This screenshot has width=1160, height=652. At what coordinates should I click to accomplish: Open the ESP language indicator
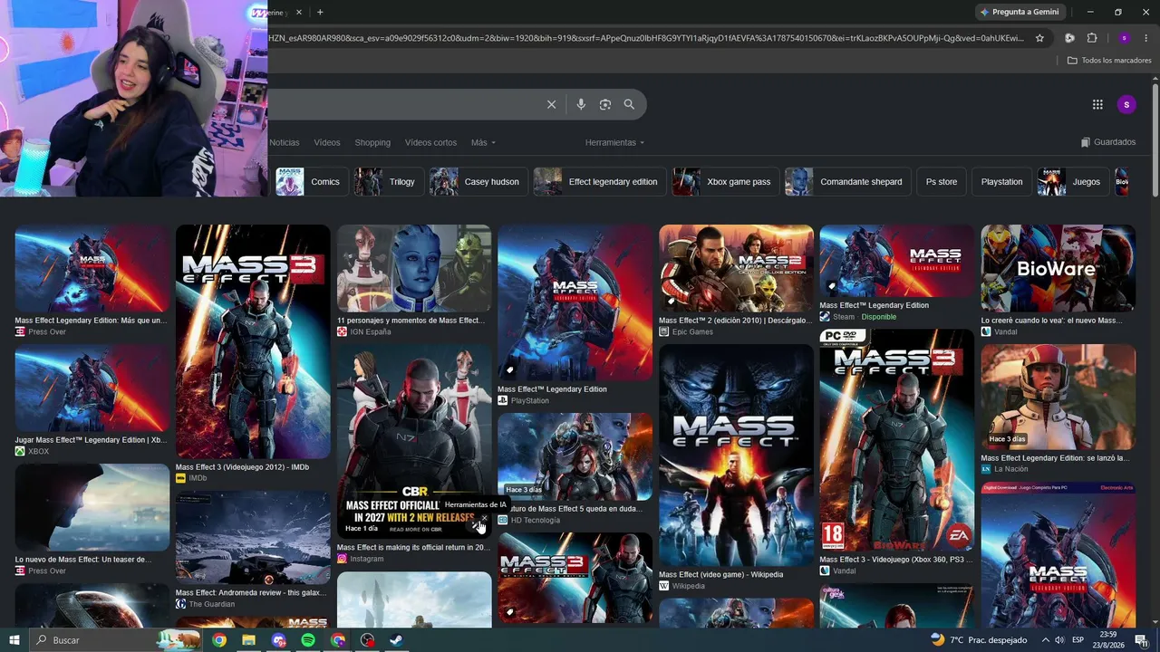coord(1078,640)
